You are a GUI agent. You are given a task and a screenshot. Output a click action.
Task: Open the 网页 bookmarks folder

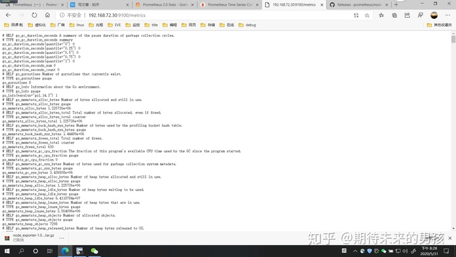click(189, 25)
